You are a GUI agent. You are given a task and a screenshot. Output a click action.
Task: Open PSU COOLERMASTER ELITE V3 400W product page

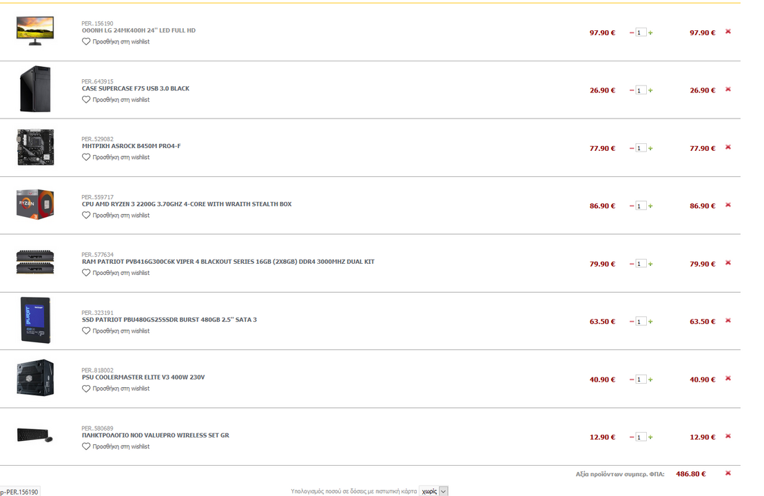tap(143, 377)
